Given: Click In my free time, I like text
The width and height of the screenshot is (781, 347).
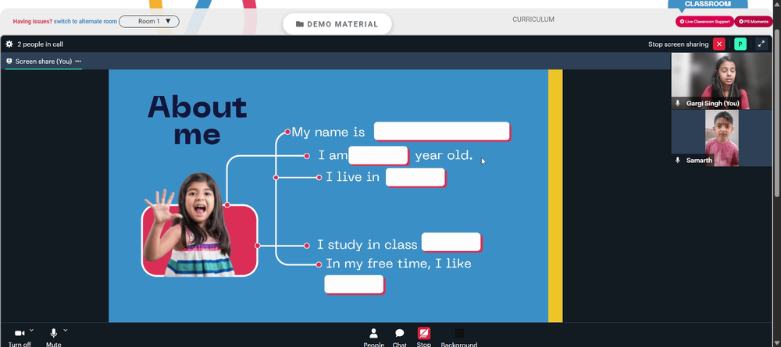Looking at the screenshot, I should [398, 264].
